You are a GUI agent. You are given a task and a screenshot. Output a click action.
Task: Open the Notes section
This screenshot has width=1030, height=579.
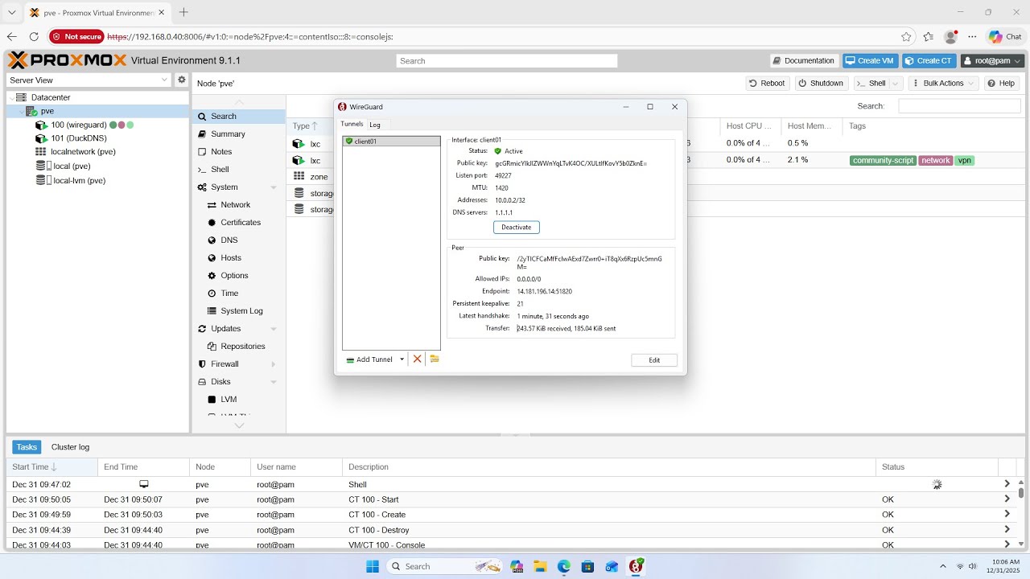point(221,152)
